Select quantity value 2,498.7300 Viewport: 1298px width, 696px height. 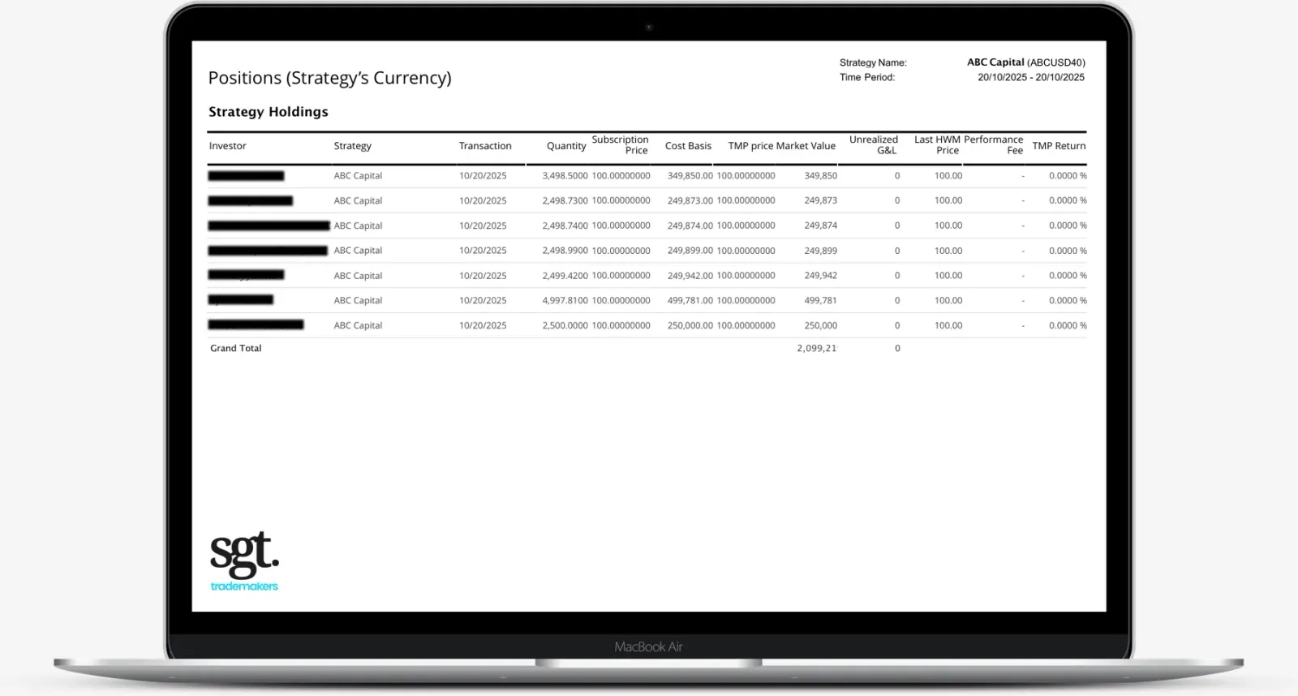point(565,200)
